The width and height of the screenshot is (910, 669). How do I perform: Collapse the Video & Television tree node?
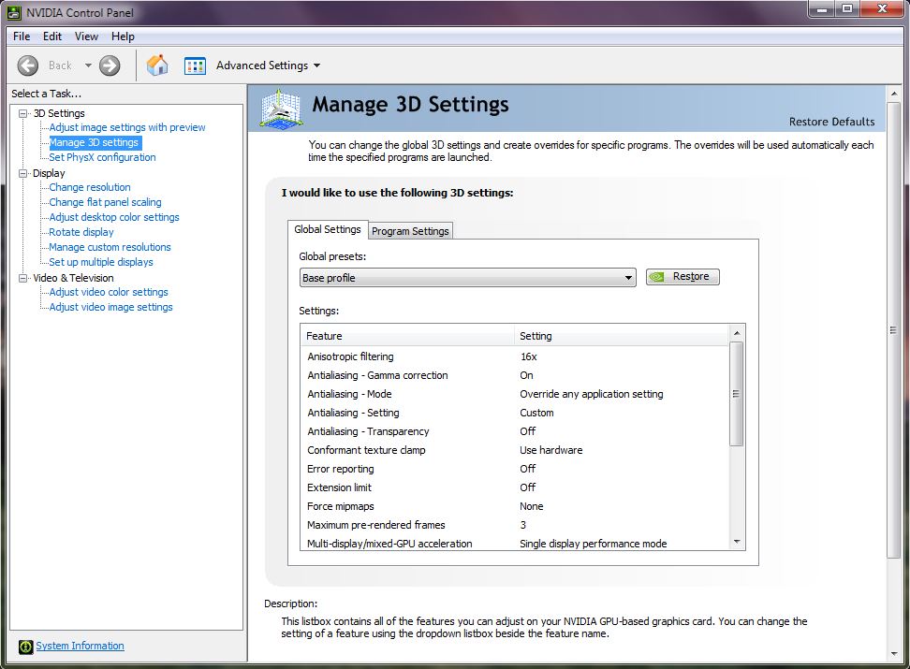[x=23, y=278]
